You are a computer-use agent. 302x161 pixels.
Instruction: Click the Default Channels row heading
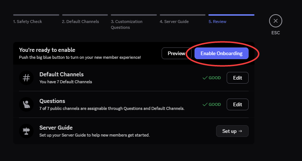click(61, 74)
